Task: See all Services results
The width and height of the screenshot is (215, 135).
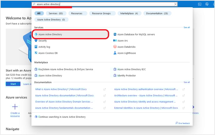Action: click(187, 27)
